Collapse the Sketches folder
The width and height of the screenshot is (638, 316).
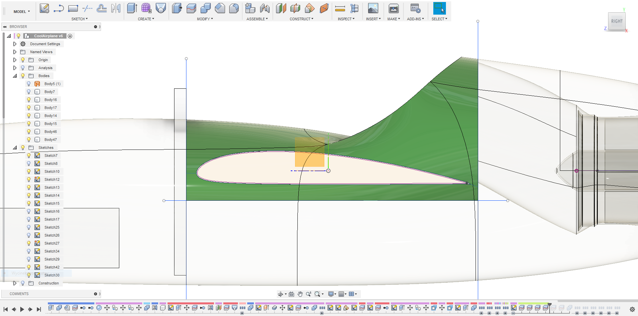15,148
